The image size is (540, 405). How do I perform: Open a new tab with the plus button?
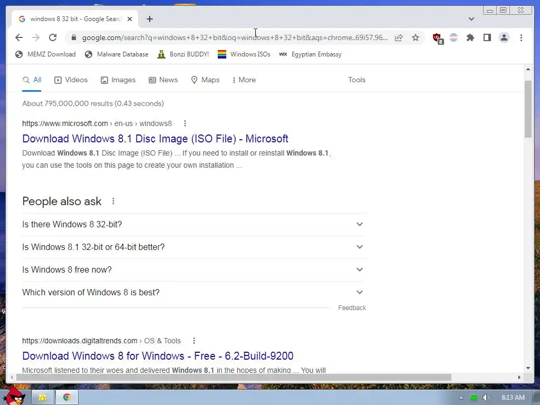click(x=149, y=19)
